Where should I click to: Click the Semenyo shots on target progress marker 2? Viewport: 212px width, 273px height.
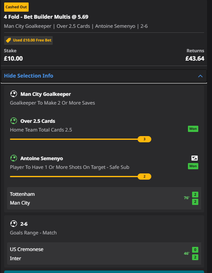pyautogui.click(x=144, y=177)
